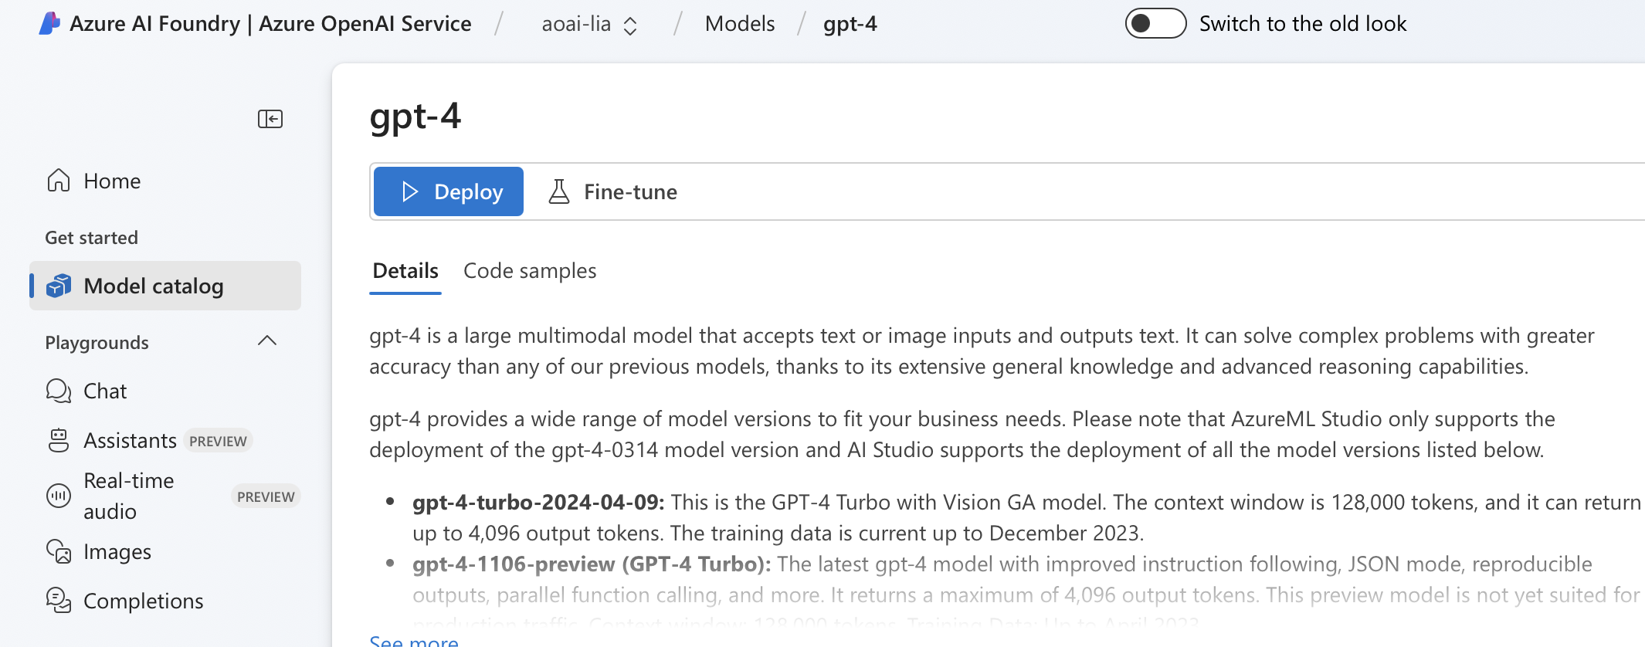
Task: Click the PREVIEW badge next to Assistants
Action: 219,441
